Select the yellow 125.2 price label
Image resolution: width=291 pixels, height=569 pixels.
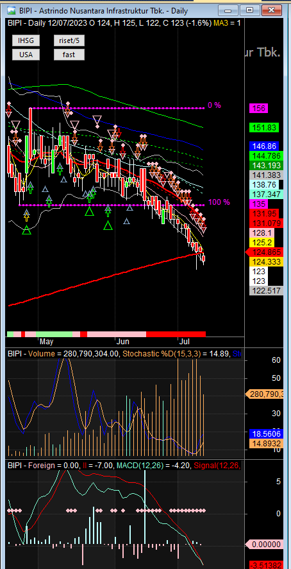pyautogui.click(x=262, y=242)
